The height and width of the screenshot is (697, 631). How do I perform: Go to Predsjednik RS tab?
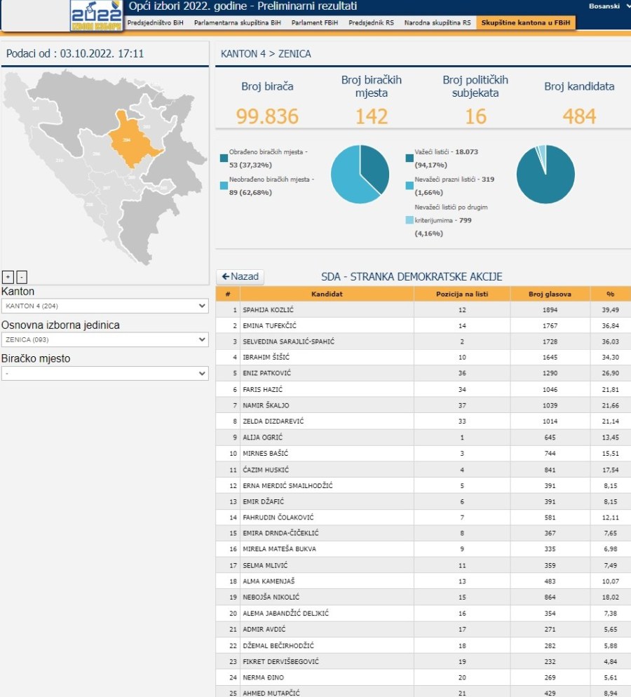click(x=371, y=23)
